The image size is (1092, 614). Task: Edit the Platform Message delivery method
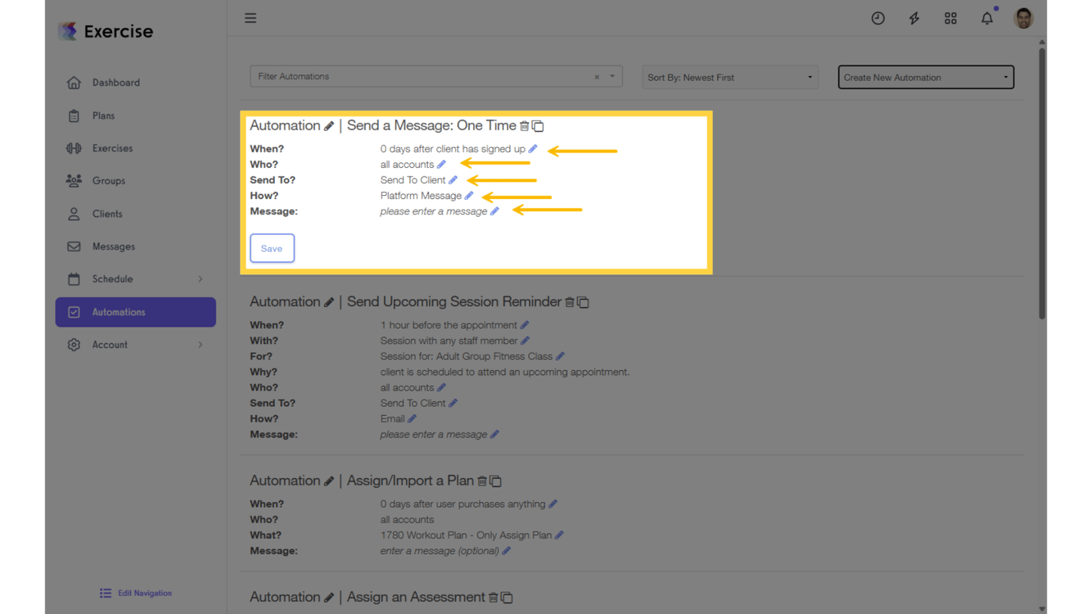pyautogui.click(x=469, y=195)
